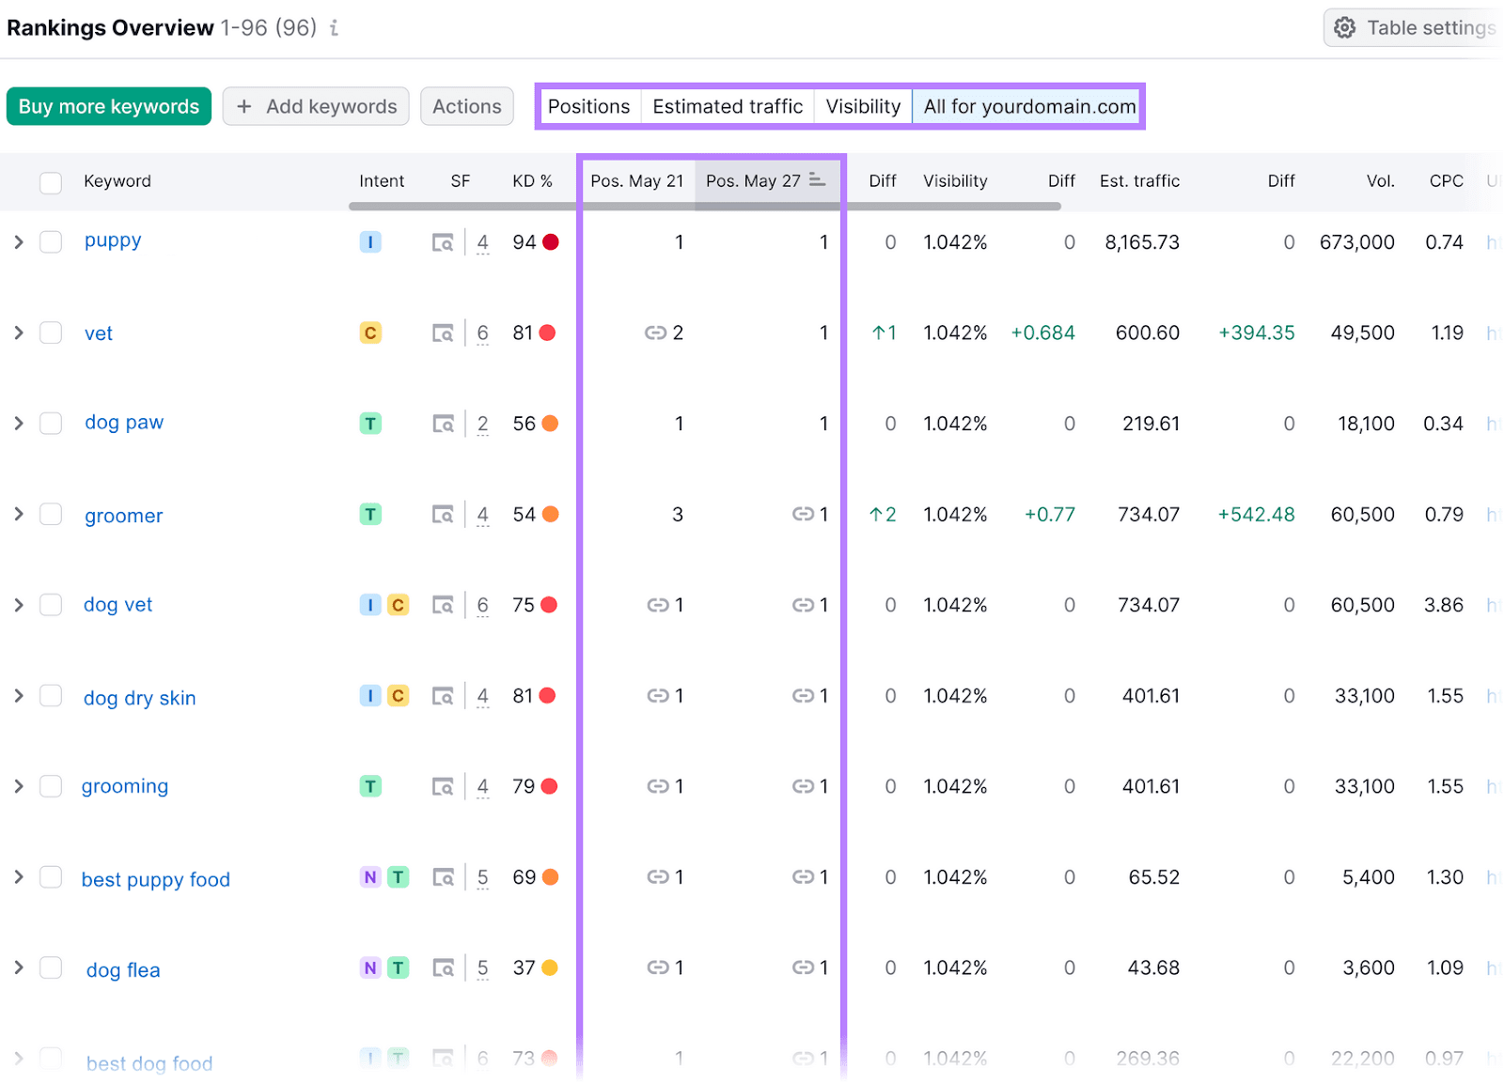Open the Visibility tab
The width and height of the screenshot is (1504, 1083).
point(862,106)
